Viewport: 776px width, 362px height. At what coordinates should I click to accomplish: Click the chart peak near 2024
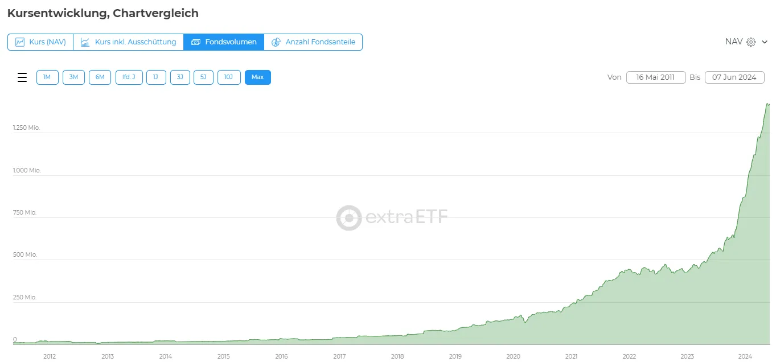click(x=767, y=104)
